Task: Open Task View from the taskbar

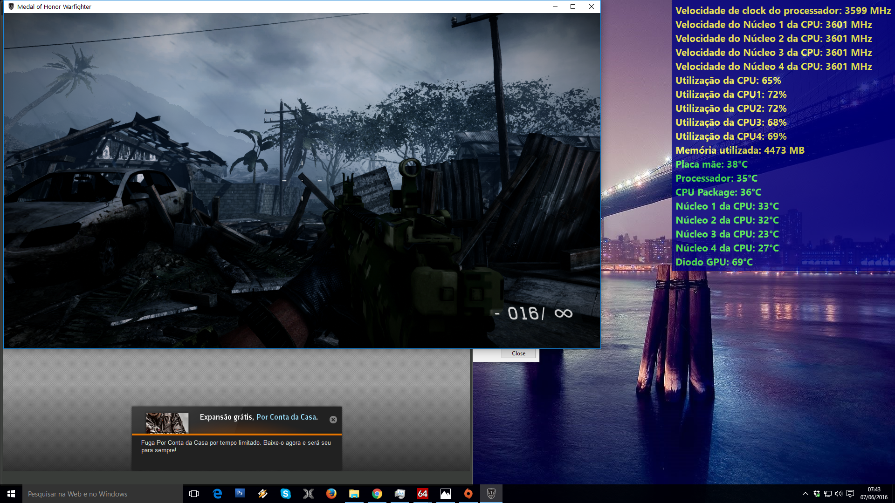Action: click(194, 494)
